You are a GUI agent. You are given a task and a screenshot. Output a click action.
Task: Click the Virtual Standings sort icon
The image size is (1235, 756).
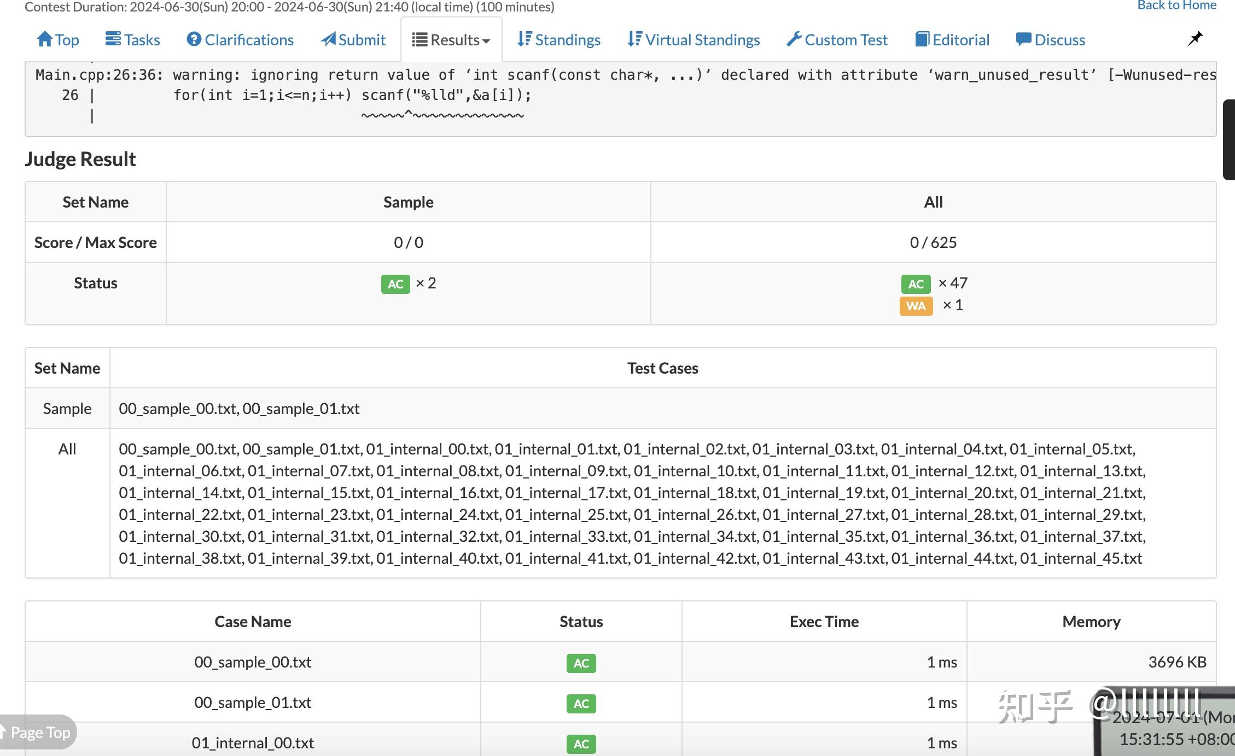click(x=634, y=39)
